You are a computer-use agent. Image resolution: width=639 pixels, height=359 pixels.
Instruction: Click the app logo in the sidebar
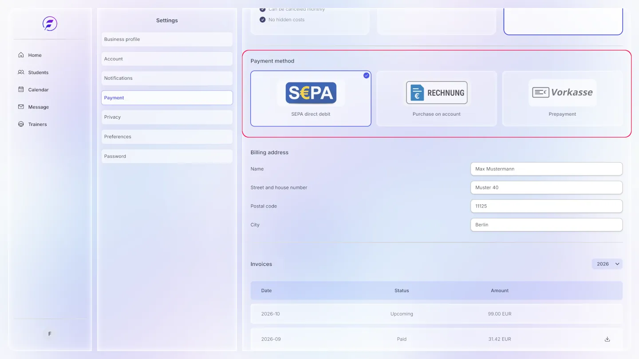[x=50, y=23]
